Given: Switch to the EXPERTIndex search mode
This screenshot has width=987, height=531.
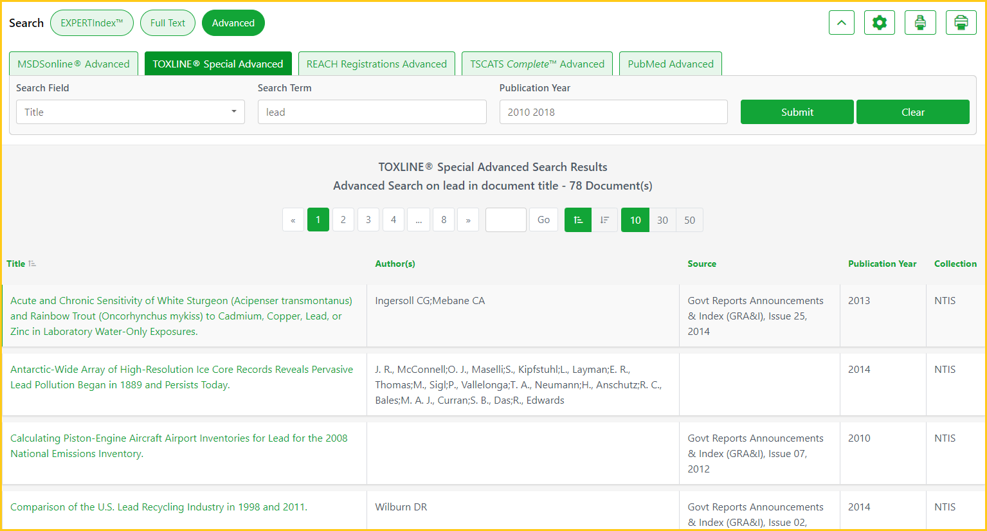Looking at the screenshot, I should [91, 23].
